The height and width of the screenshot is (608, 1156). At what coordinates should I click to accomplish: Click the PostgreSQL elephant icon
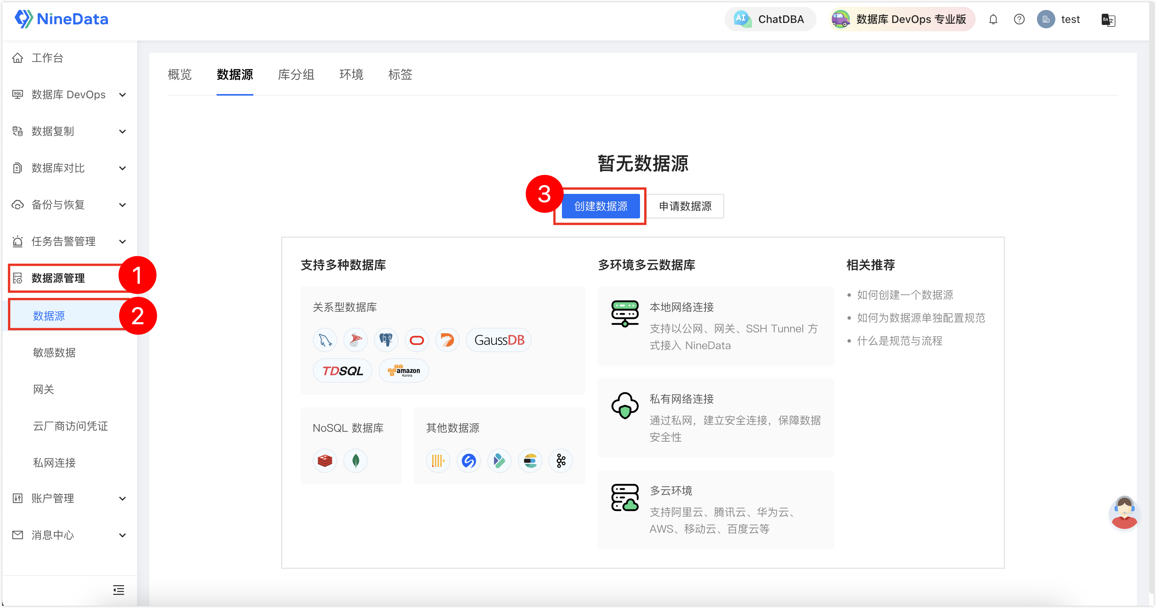[x=386, y=340]
